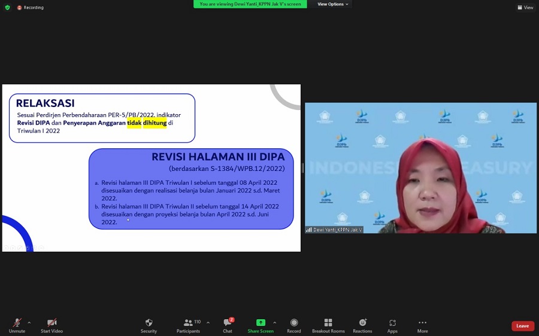Expand audio options arrow beside Unmute

[29, 322]
